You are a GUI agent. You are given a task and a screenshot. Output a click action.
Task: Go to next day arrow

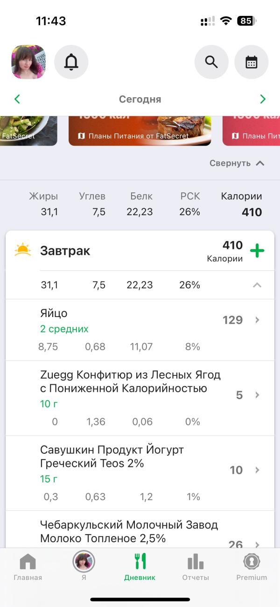[x=263, y=99]
